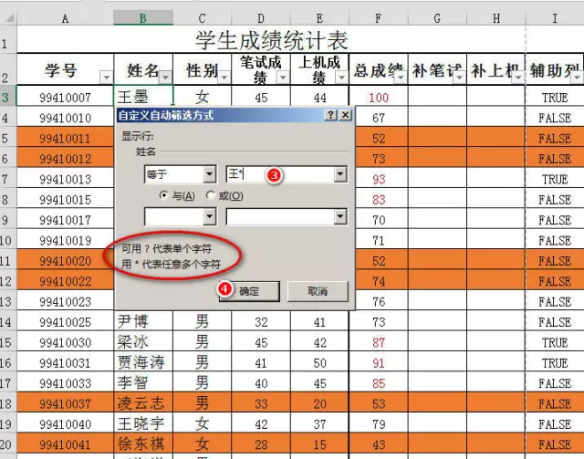Open the dialog's help question-mark button

[x=330, y=115]
